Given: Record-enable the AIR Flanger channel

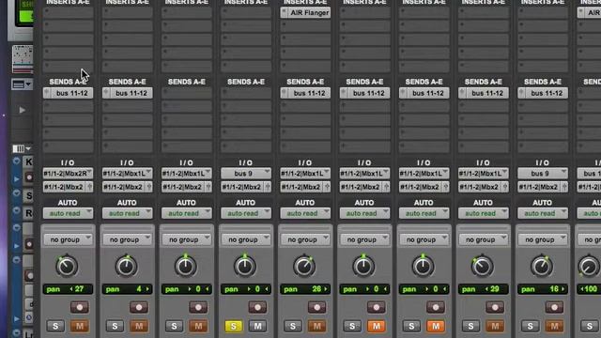Looking at the screenshot, I should pos(316,307).
